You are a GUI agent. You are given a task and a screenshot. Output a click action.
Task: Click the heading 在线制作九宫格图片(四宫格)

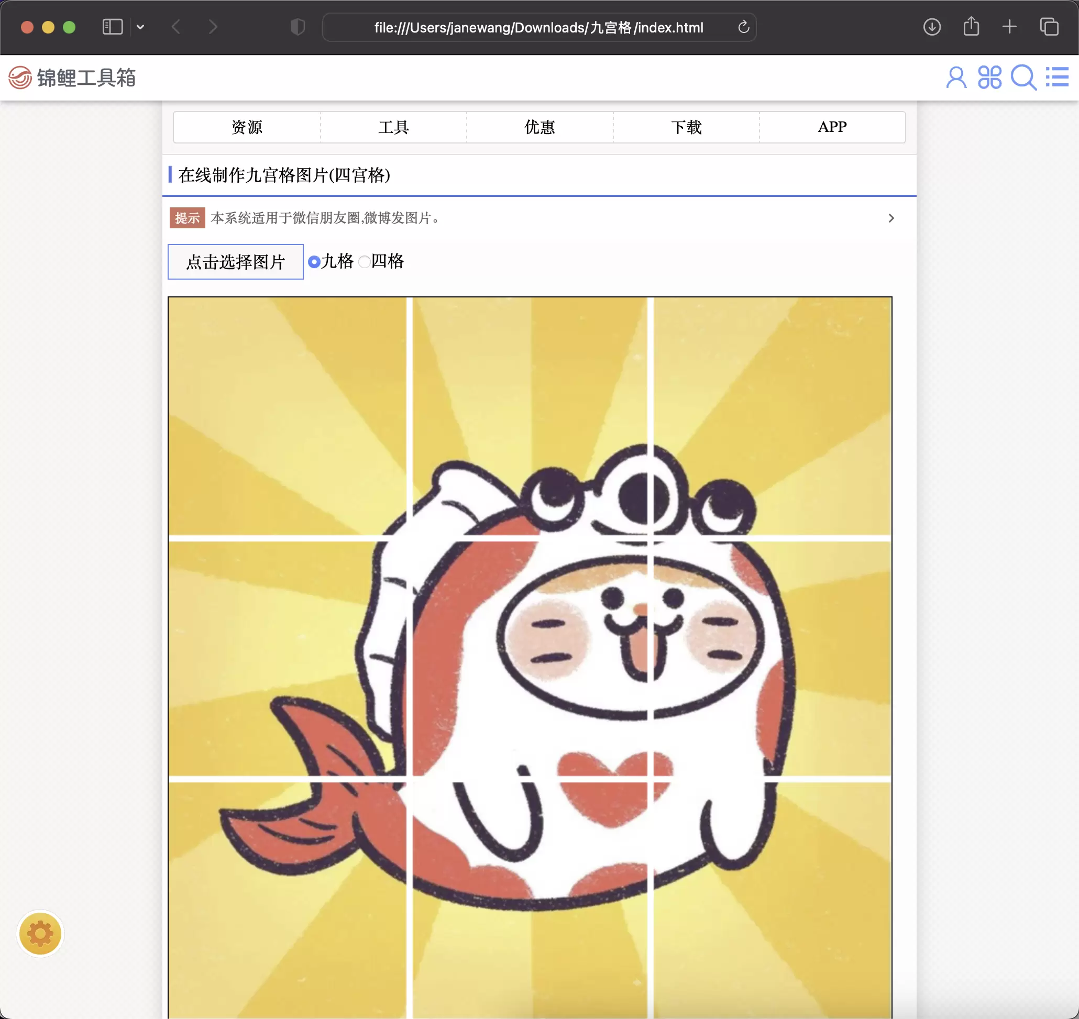point(284,175)
